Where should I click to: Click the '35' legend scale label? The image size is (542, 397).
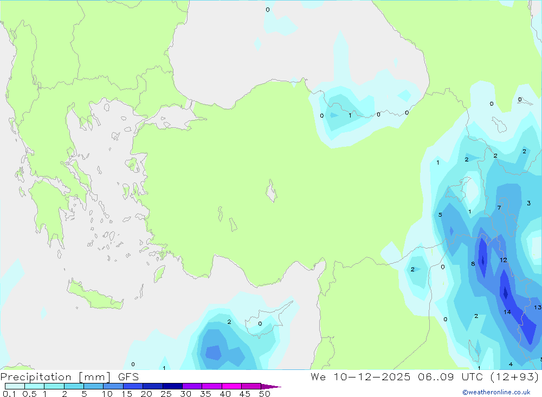[205, 394]
